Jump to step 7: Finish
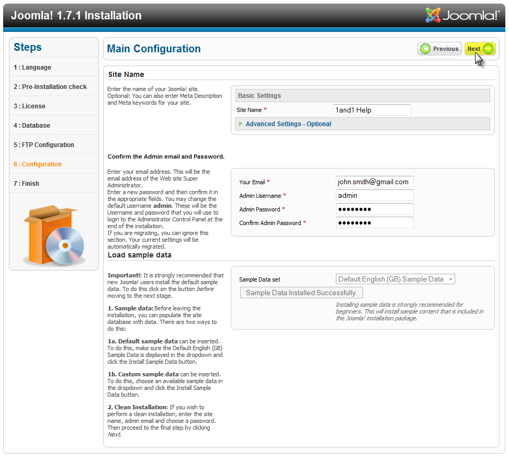509x459 pixels. click(26, 184)
